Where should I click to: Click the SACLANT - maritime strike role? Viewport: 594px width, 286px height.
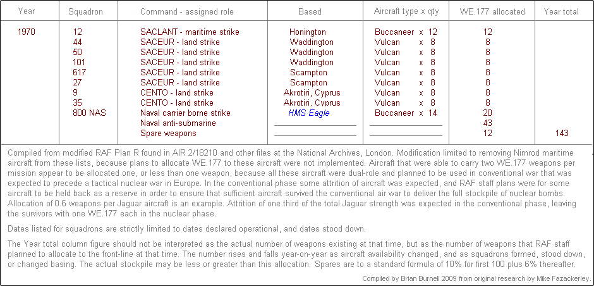tap(190, 32)
